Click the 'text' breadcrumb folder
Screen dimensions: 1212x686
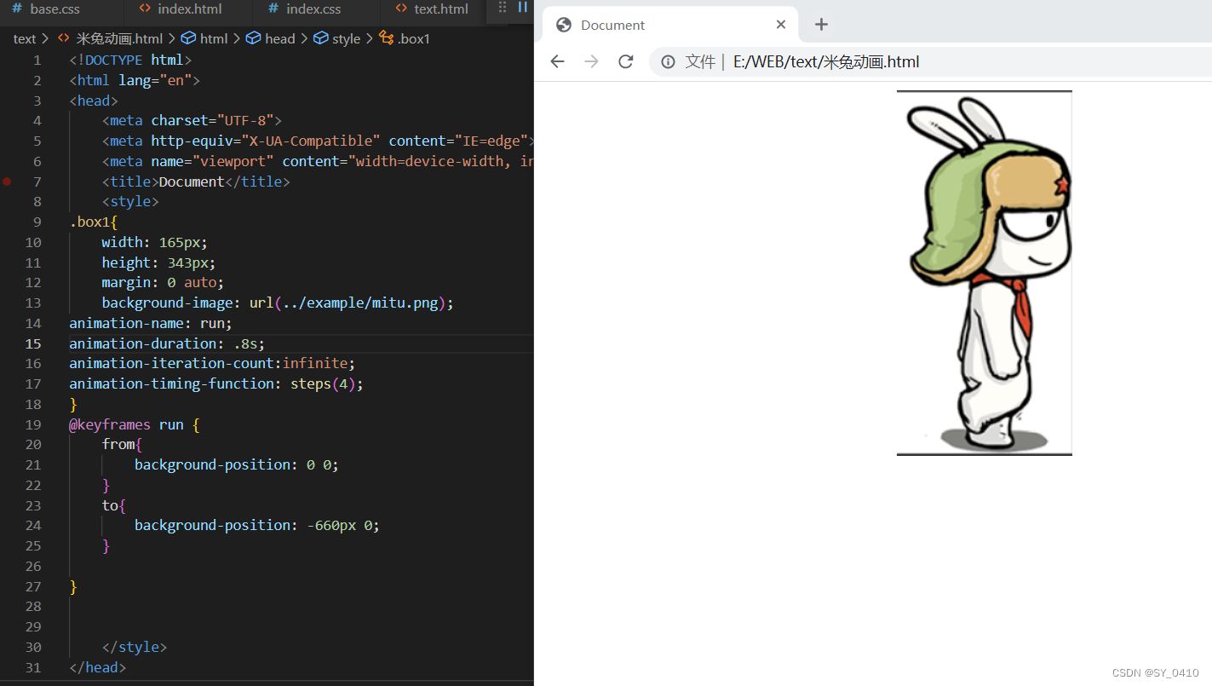pos(25,38)
